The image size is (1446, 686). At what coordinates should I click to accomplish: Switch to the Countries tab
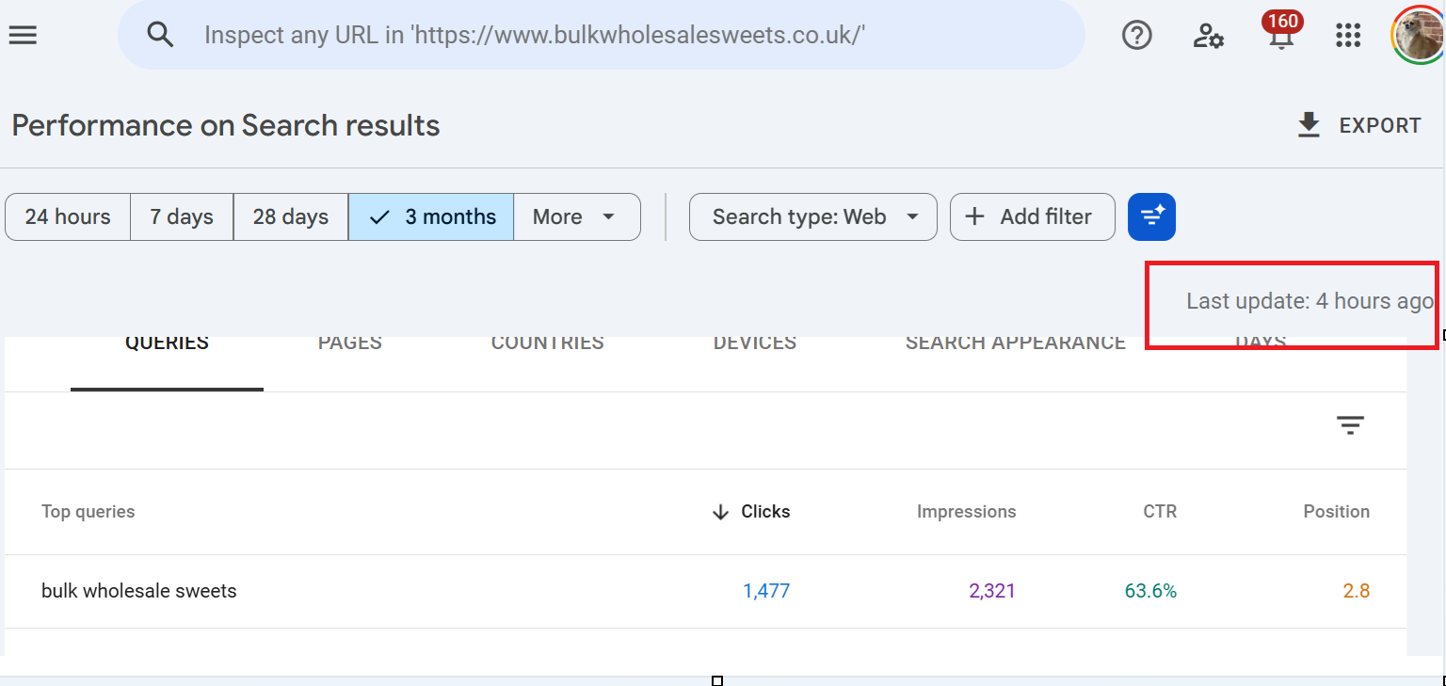[x=547, y=343]
